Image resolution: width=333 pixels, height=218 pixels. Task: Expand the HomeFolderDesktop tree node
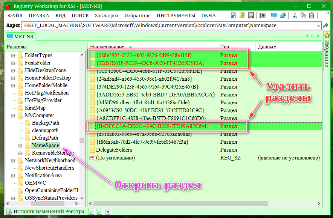(x=13, y=78)
